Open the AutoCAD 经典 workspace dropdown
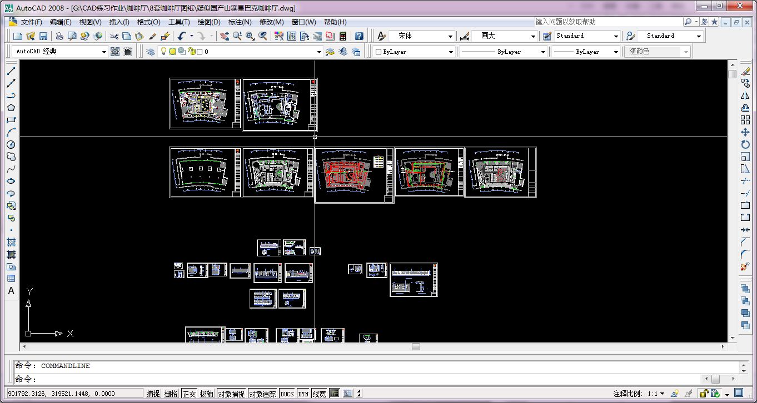This screenshot has width=757, height=403. pyautogui.click(x=103, y=52)
